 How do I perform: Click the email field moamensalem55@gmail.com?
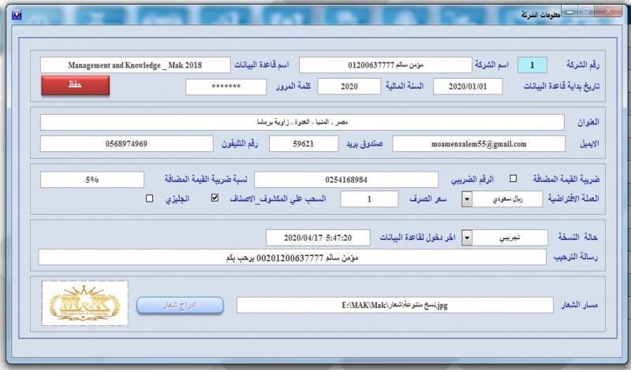click(479, 144)
